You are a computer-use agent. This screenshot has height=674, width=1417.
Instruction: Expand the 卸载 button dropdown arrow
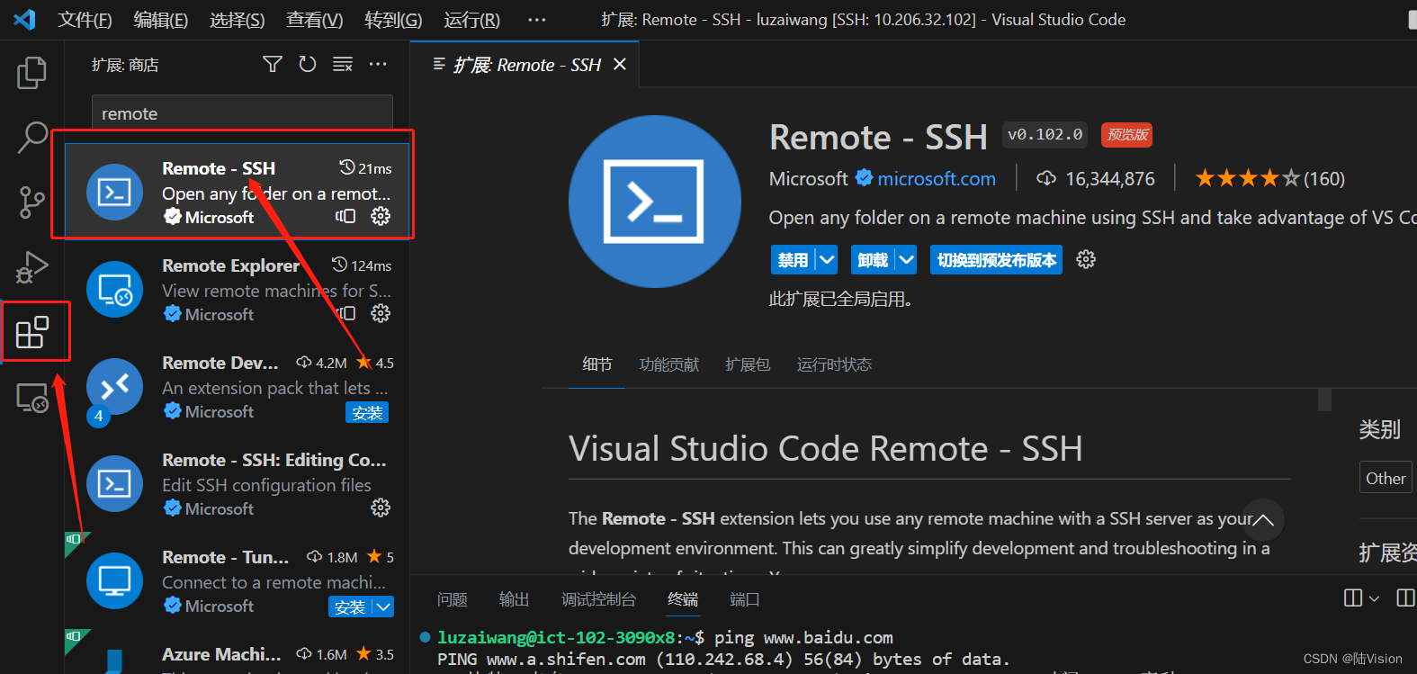[x=906, y=260]
